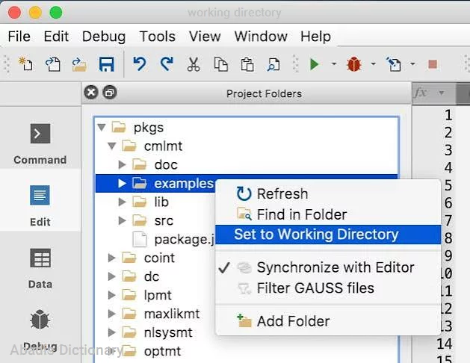
Task: Cut with the scissors icon
Action: (194, 64)
